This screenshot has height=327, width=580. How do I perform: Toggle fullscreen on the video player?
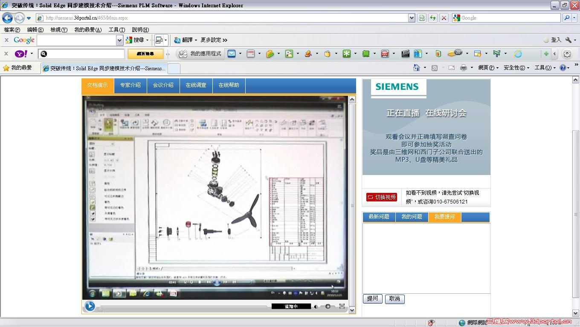(342, 306)
